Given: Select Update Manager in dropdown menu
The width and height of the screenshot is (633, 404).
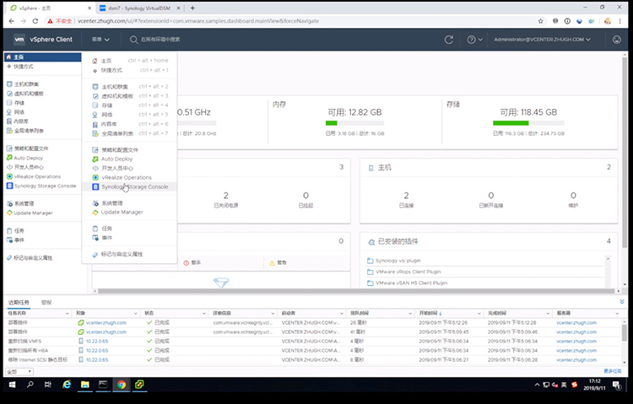Looking at the screenshot, I should (122, 213).
